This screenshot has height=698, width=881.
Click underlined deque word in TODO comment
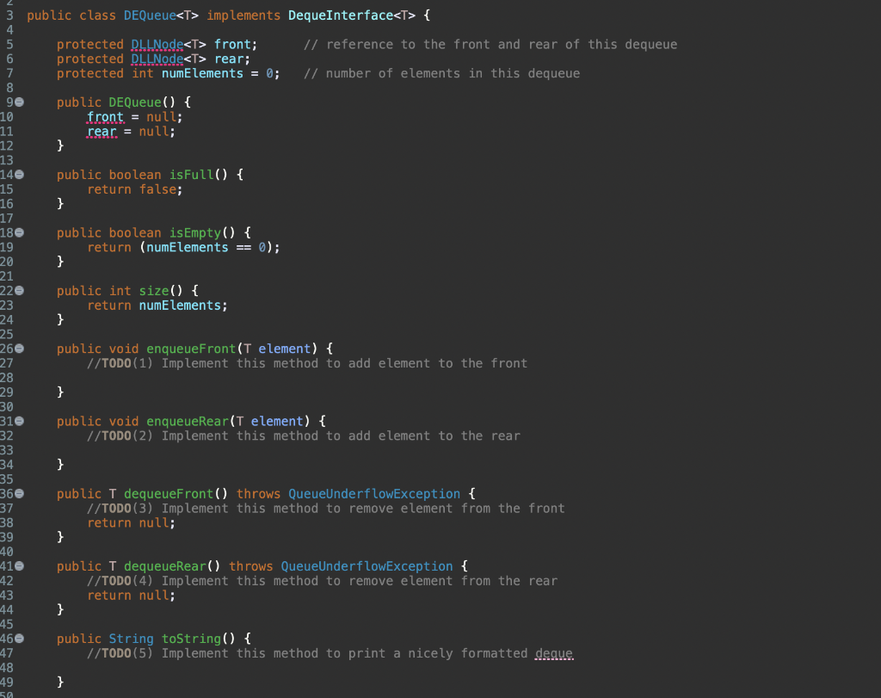(x=554, y=653)
